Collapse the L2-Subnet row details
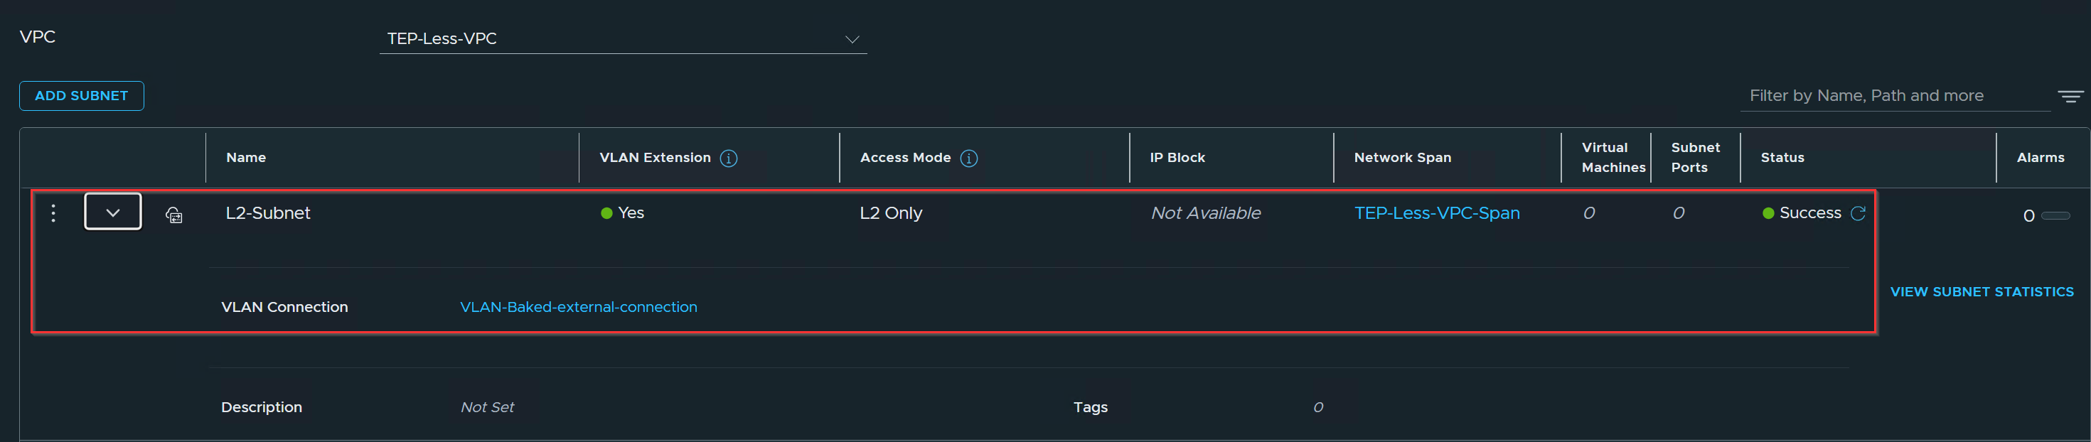2091x442 pixels. point(113,212)
